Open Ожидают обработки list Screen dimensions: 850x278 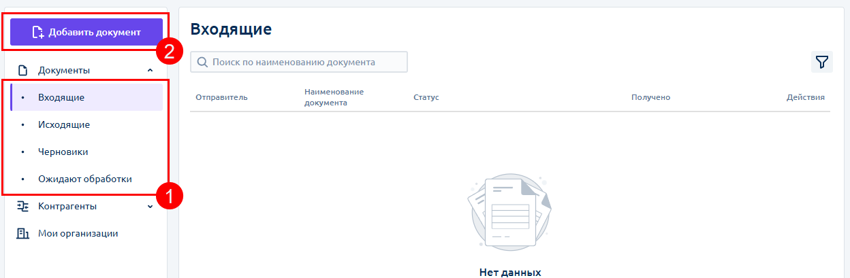[86, 179]
